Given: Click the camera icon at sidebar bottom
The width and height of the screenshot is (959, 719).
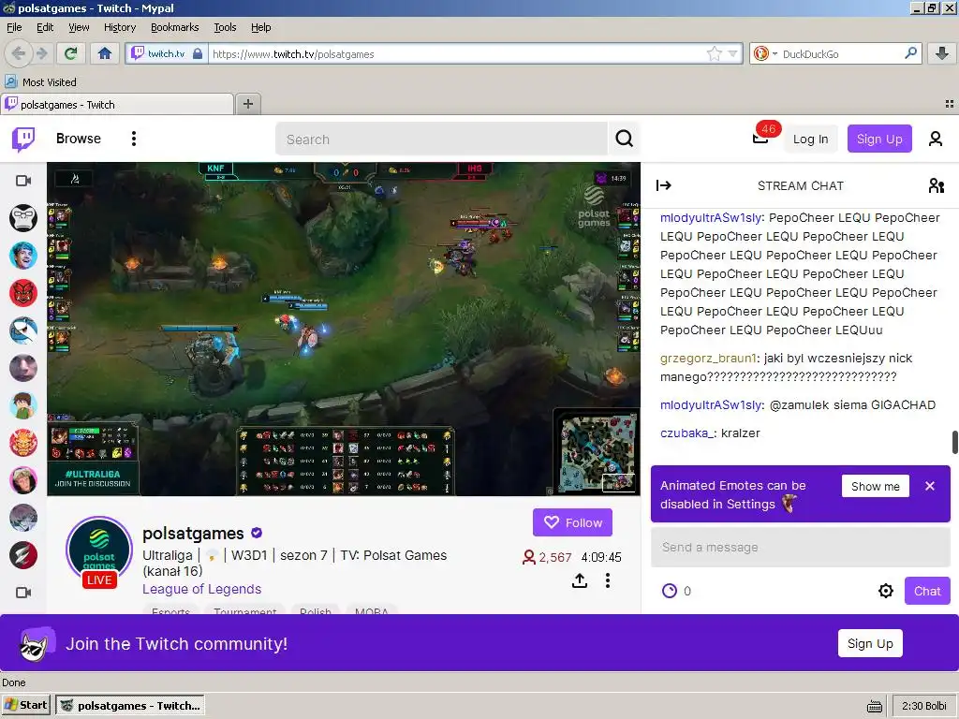Looking at the screenshot, I should pos(23,593).
